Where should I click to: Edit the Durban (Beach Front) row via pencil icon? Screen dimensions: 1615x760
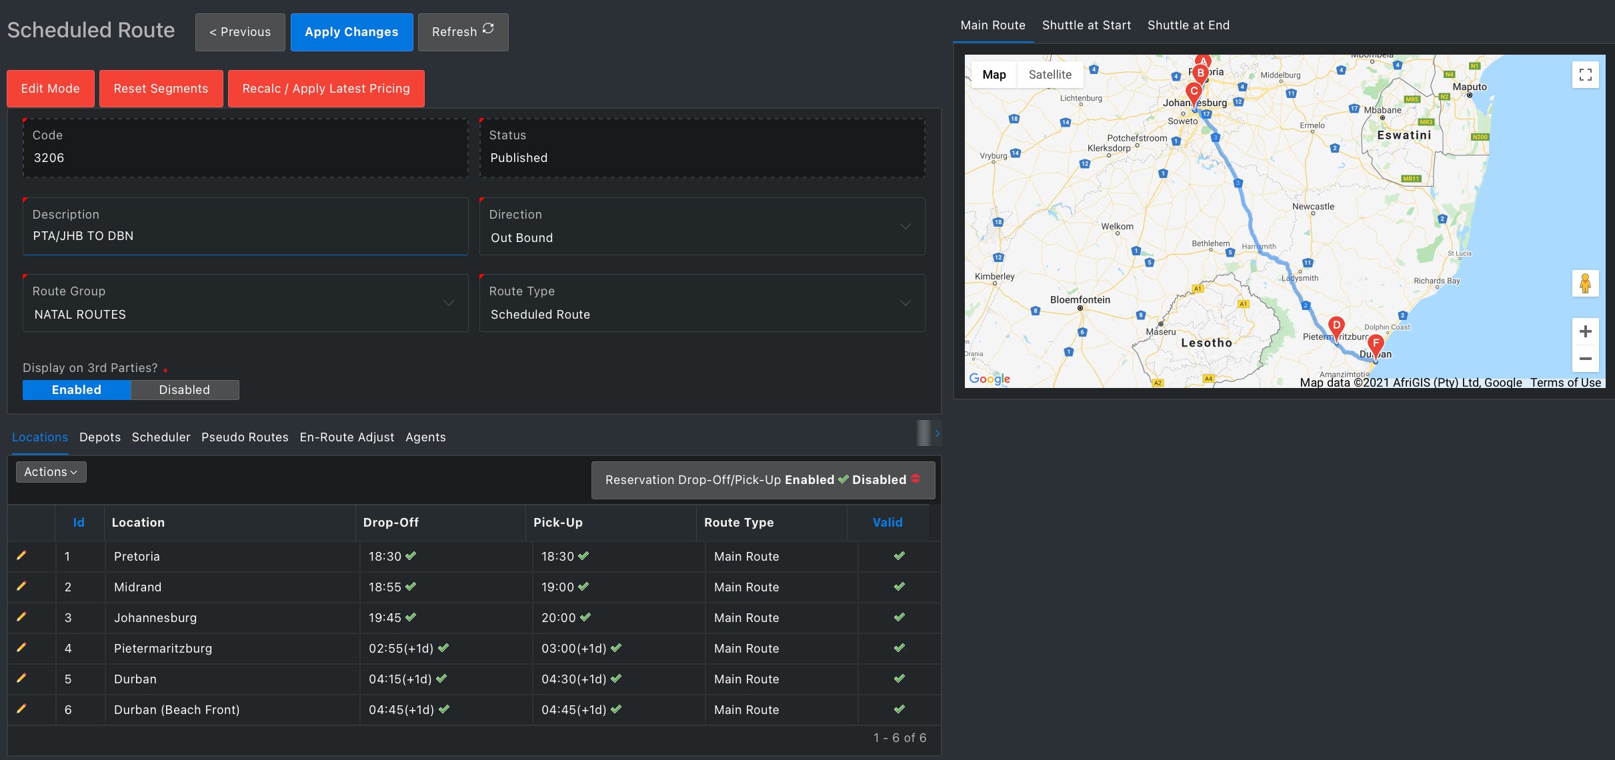pyautogui.click(x=21, y=709)
